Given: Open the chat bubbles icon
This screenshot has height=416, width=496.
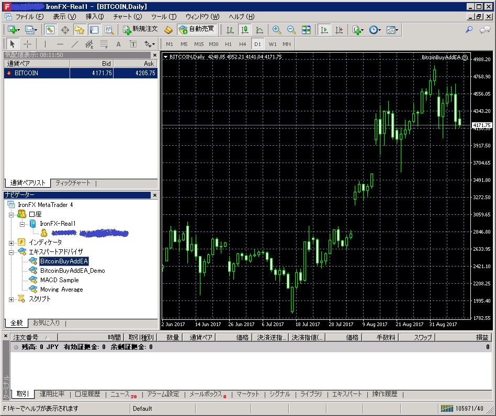Looking at the screenshot, I should pos(485,30).
